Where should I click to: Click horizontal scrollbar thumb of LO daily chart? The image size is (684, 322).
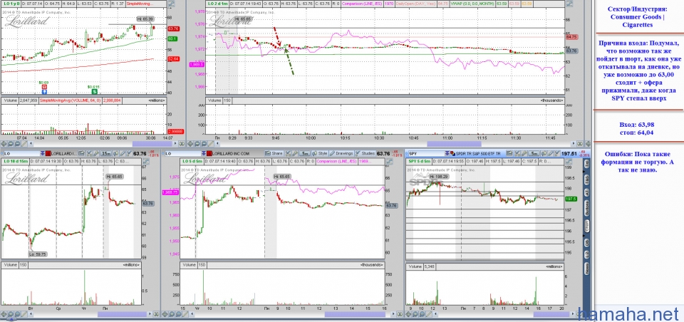tap(152, 144)
